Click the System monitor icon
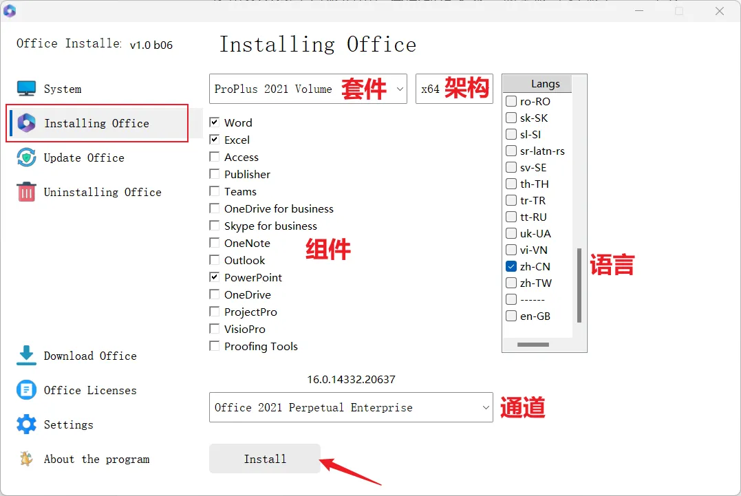 tap(26, 88)
